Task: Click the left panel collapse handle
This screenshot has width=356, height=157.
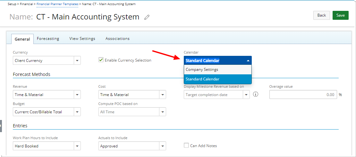Action: click(x=1, y=126)
